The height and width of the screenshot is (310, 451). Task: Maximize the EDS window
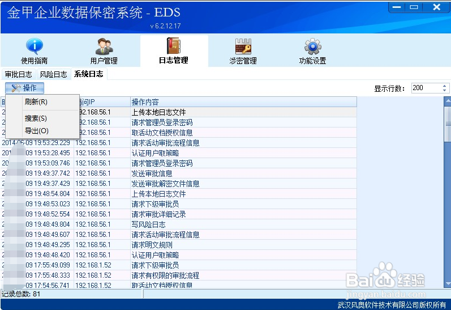point(414,7)
